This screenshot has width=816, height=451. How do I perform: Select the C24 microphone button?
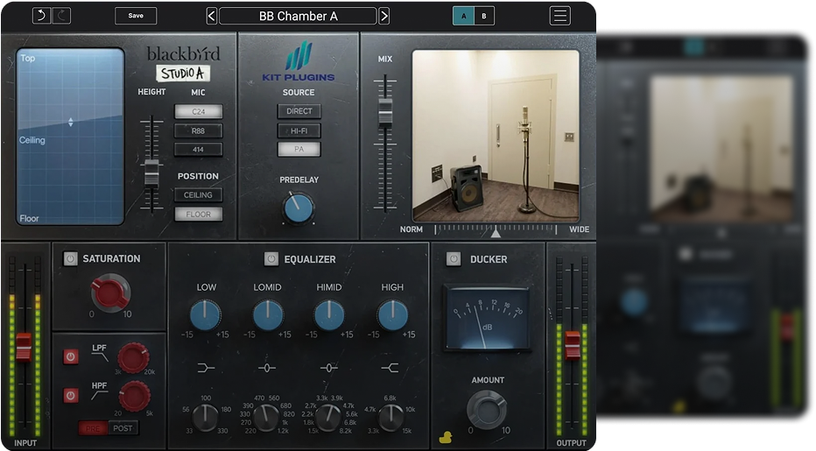coord(198,111)
